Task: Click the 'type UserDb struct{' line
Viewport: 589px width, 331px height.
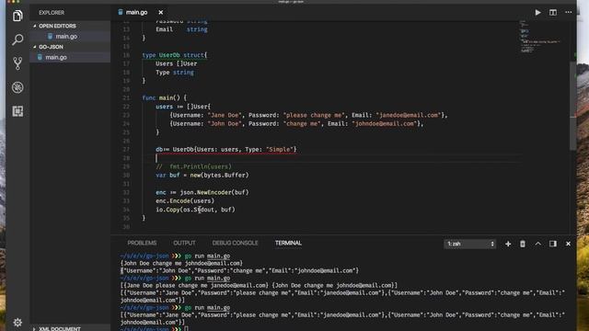Action: pos(174,55)
